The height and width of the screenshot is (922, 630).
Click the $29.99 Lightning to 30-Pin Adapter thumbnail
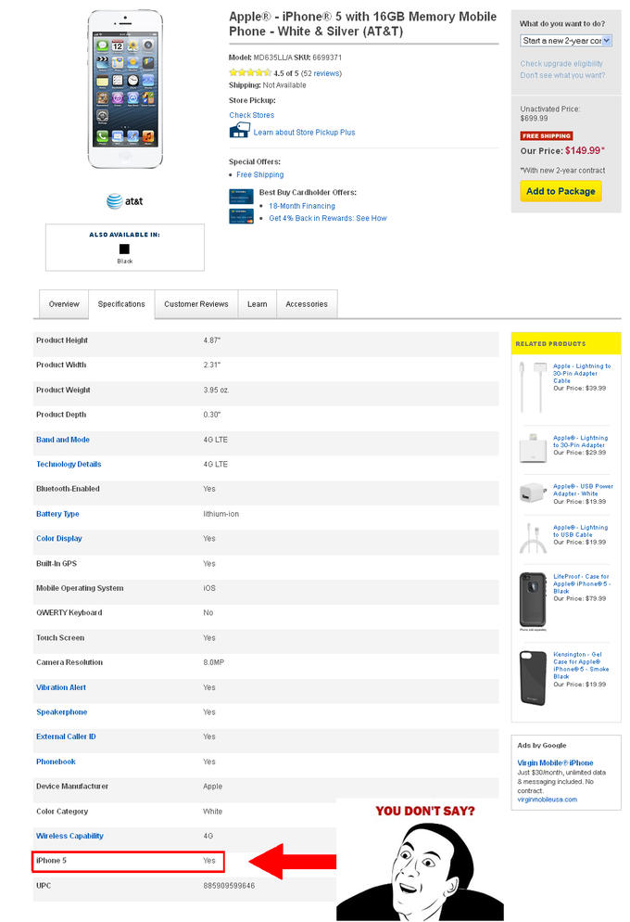click(533, 448)
